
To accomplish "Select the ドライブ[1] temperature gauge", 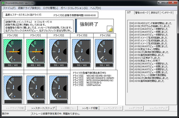I will [36, 53].
